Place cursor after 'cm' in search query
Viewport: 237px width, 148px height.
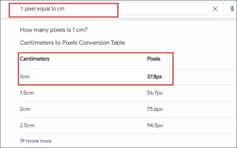tap(65, 9)
